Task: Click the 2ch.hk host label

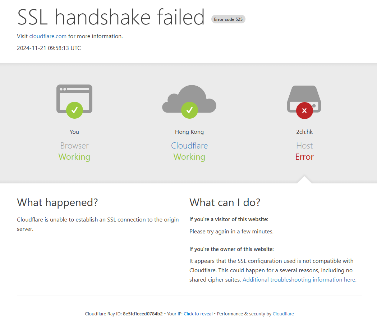Action: coord(304,132)
